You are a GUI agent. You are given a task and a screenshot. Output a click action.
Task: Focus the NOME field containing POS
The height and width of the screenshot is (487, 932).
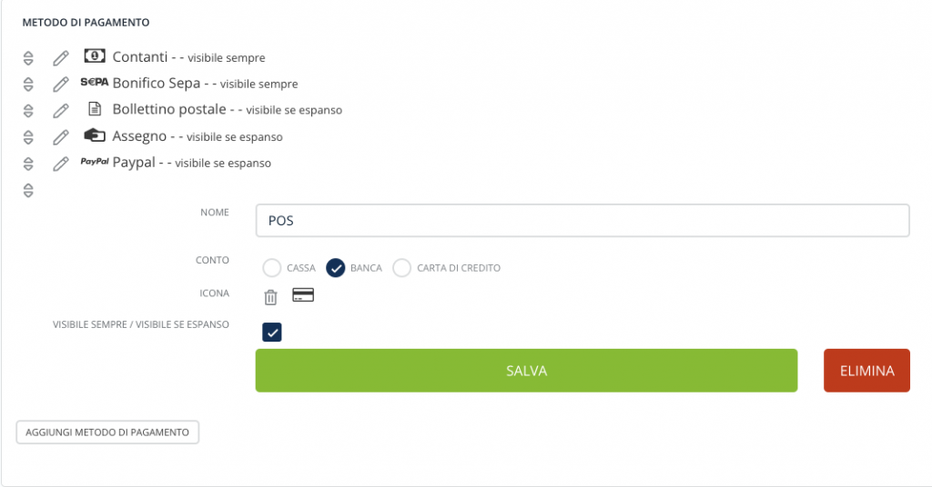[582, 221]
